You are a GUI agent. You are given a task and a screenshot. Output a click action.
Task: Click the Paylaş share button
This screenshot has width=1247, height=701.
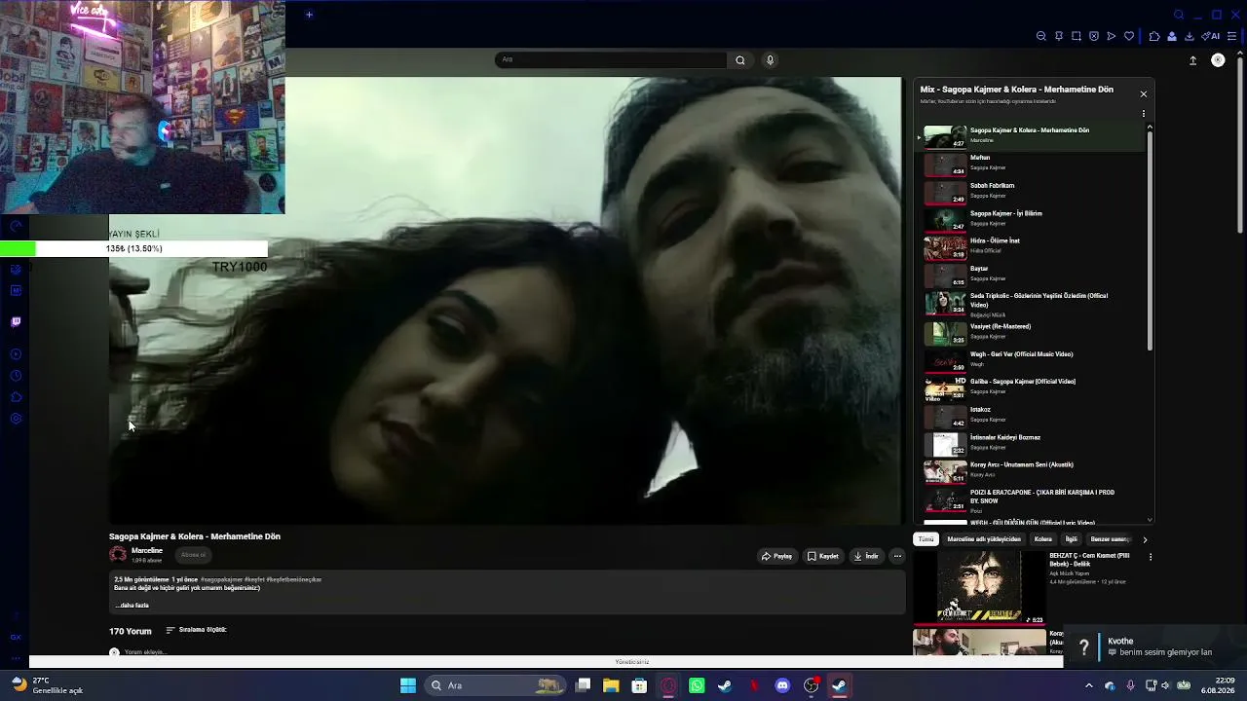tap(777, 556)
